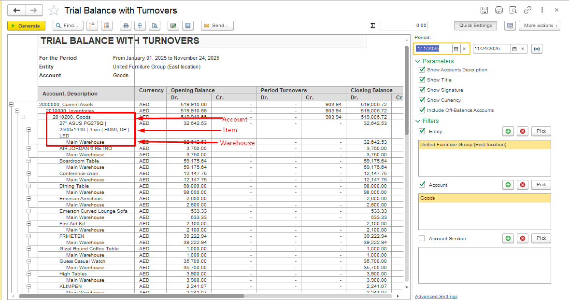Collapse the Parameters section
569x300 pixels.
[418, 61]
